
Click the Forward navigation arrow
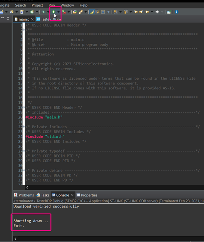(x=157, y=12)
